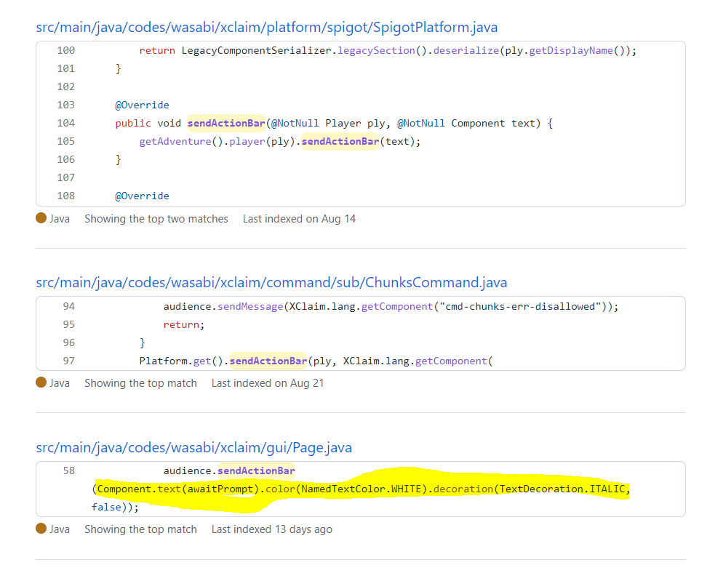Click 'Last indexed 13 days ago' text
The image size is (715, 573).
pyautogui.click(x=272, y=529)
